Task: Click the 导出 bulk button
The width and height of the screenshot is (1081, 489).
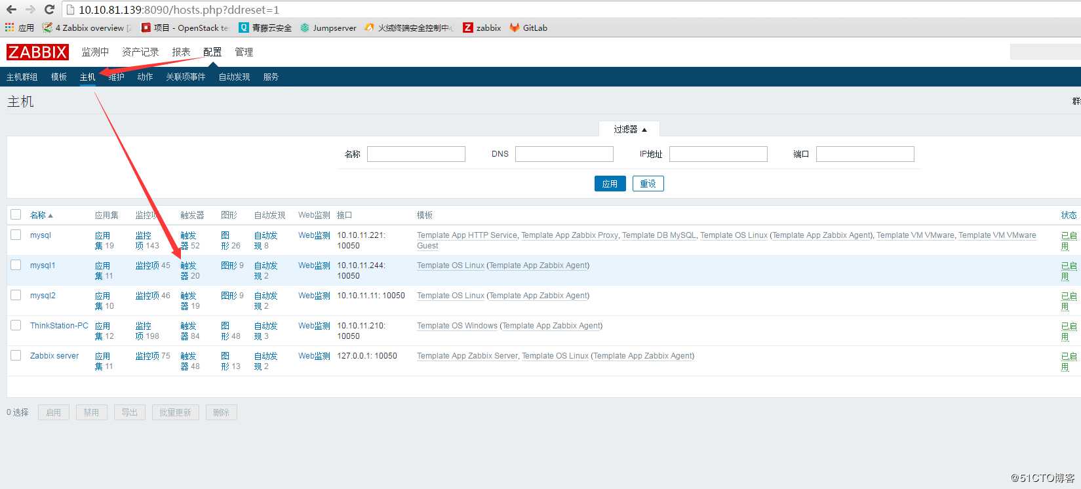Action: coord(129,412)
